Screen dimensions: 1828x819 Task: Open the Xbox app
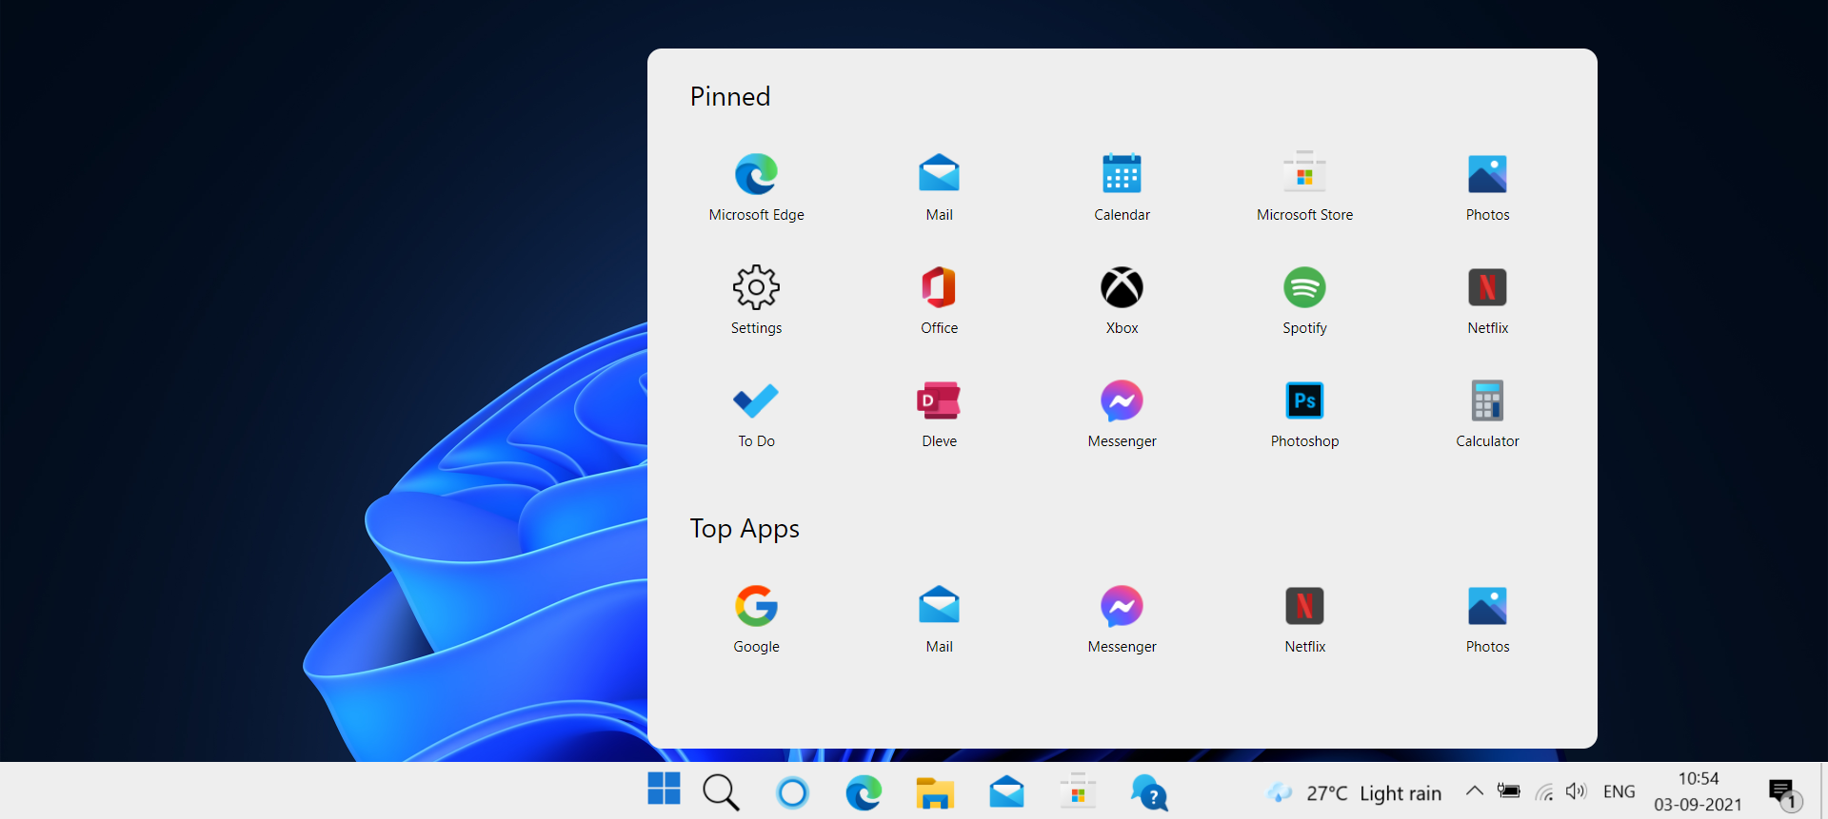(x=1122, y=301)
